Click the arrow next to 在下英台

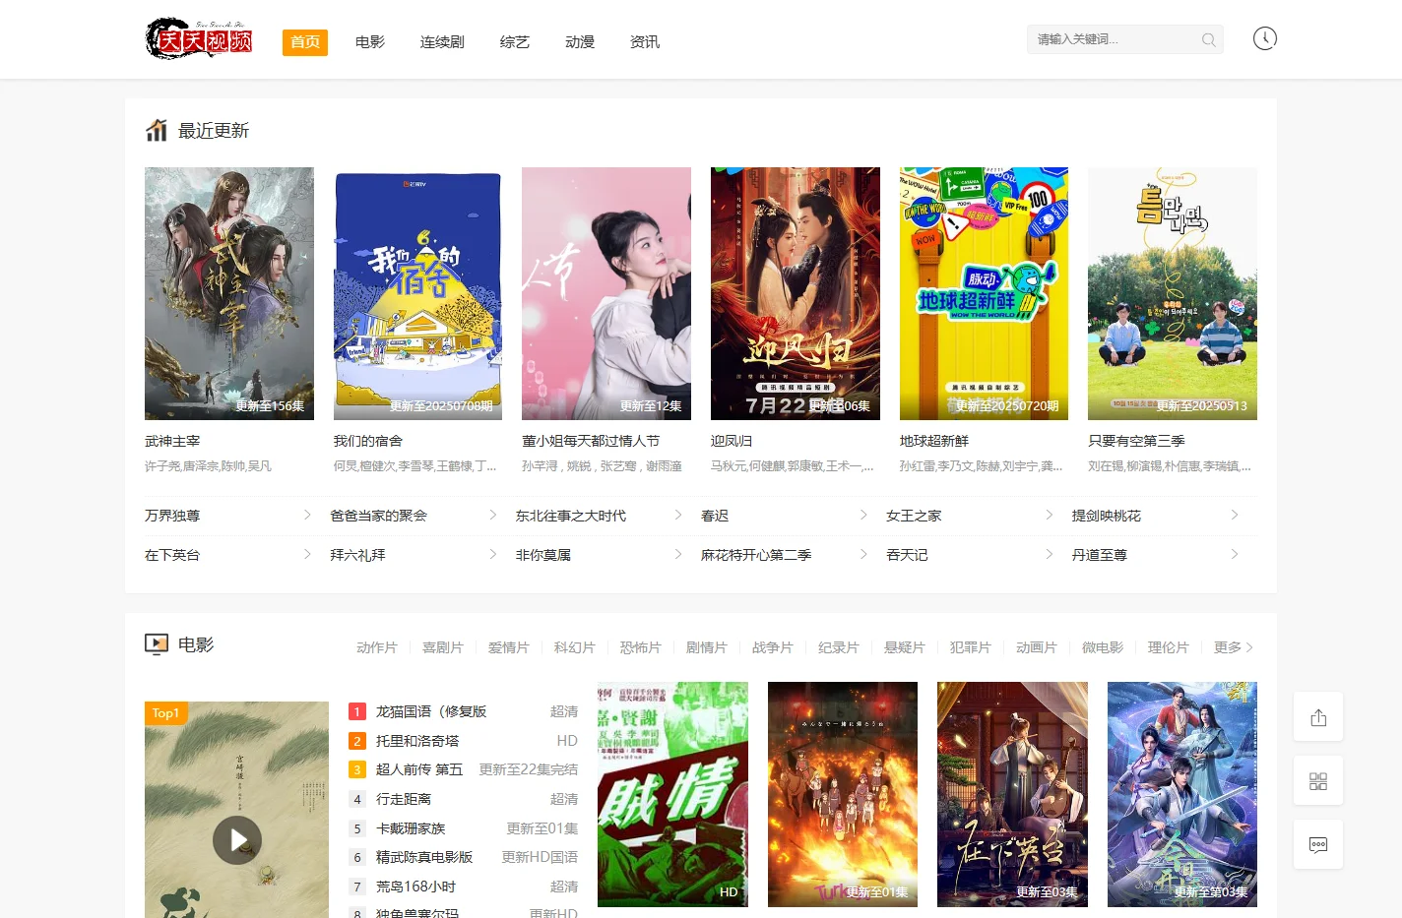tap(307, 554)
